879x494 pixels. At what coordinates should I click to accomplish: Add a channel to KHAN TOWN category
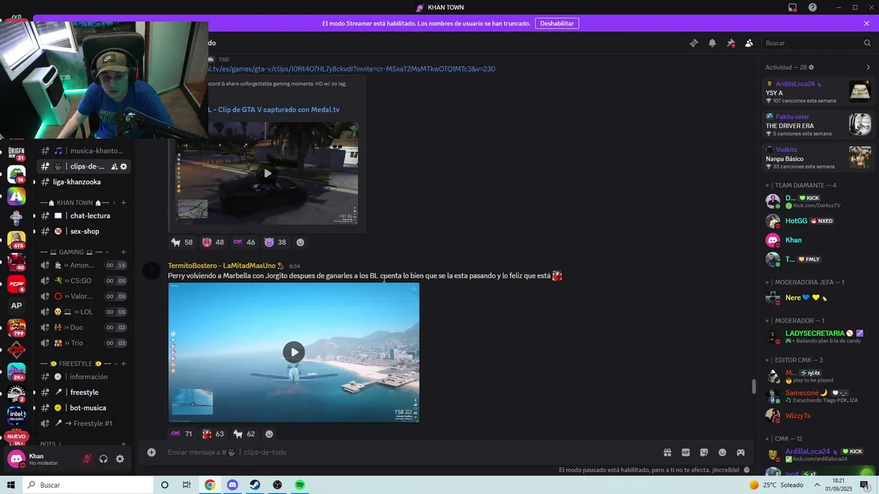click(x=124, y=202)
